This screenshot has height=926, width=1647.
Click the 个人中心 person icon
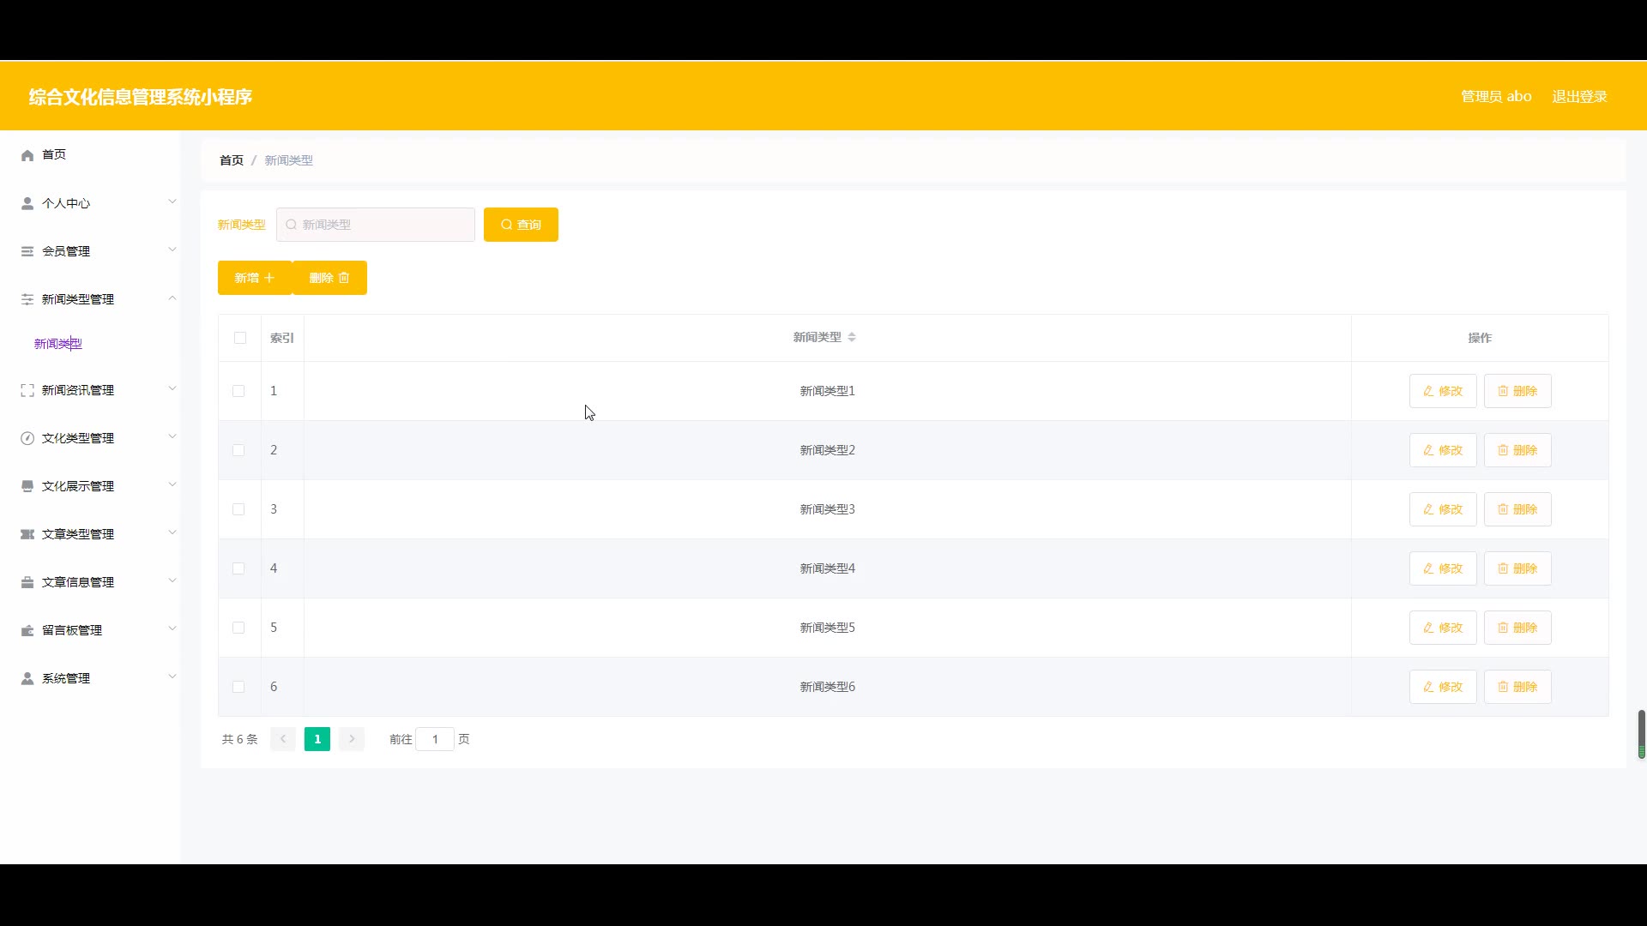tap(27, 203)
